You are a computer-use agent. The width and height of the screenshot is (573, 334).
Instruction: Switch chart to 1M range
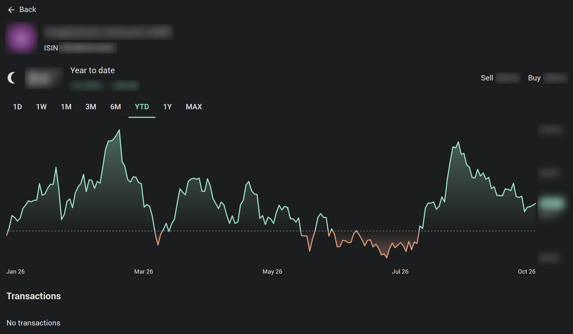(x=66, y=107)
